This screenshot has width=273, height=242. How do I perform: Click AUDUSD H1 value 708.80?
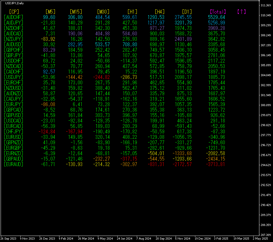[130, 44]
